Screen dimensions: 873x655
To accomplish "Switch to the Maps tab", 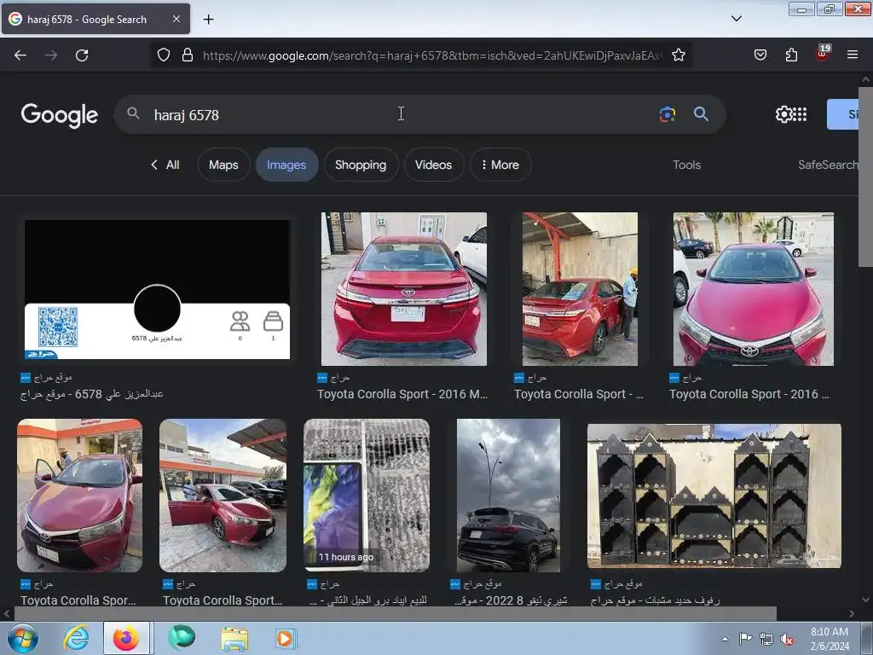I will coord(223,165).
